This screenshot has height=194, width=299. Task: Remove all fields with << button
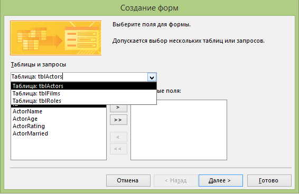[x=118, y=149]
